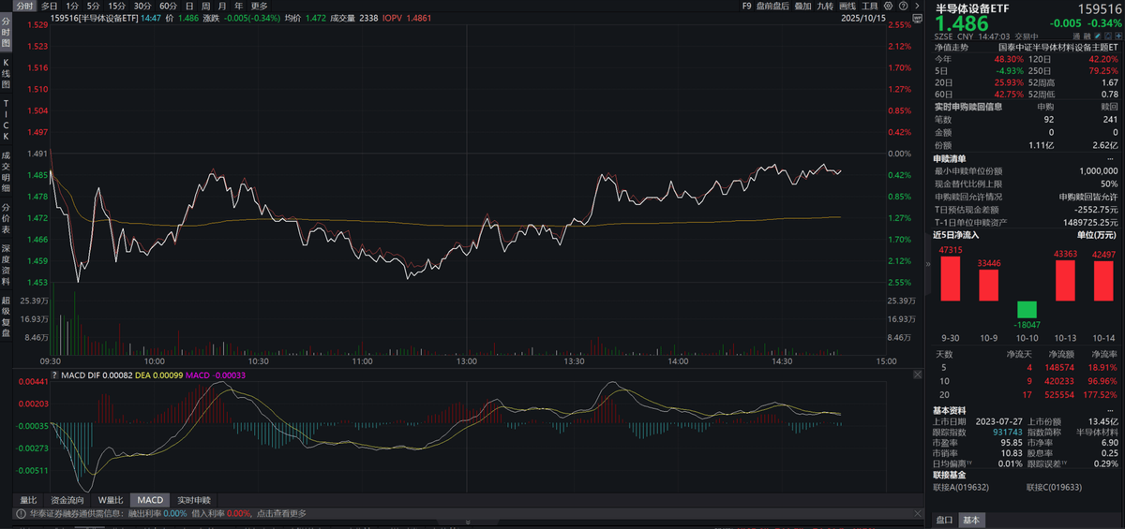
Task: Click the MACD indicator help '?' icon
Action: pyautogui.click(x=54, y=375)
